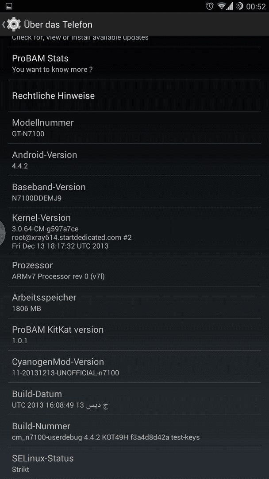
Task: Tap the Wi-Fi signal status icon
Action: tap(222, 6)
